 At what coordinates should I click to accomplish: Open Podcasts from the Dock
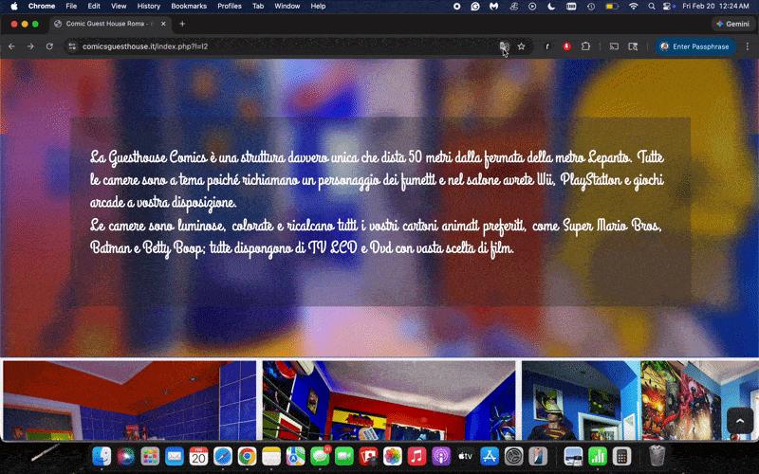(441, 456)
